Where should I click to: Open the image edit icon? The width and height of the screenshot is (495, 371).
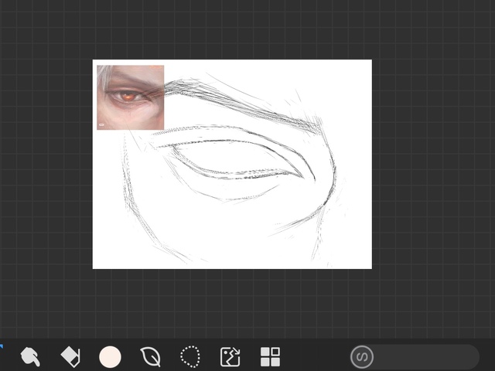coord(230,356)
